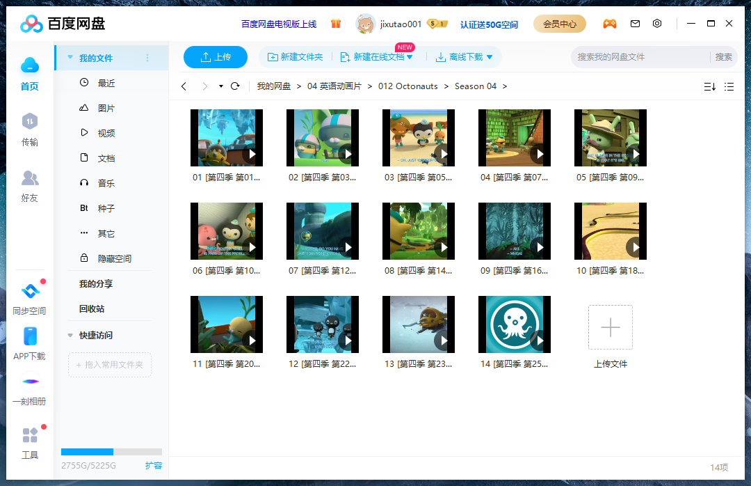751x486 pixels.
Task: Select video thumbnail 10 第四季
Action: tap(611, 230)
